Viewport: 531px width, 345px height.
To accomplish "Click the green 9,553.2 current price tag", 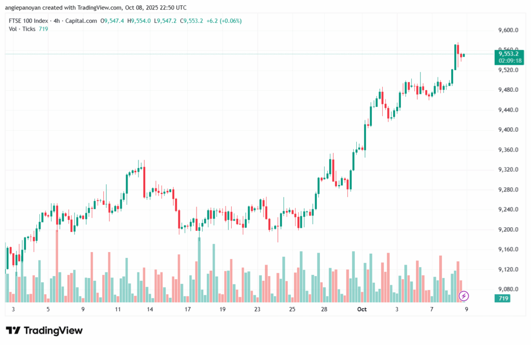I will [508, 53].
